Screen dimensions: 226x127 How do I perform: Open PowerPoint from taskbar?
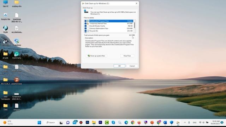click(x=152, y=122)
